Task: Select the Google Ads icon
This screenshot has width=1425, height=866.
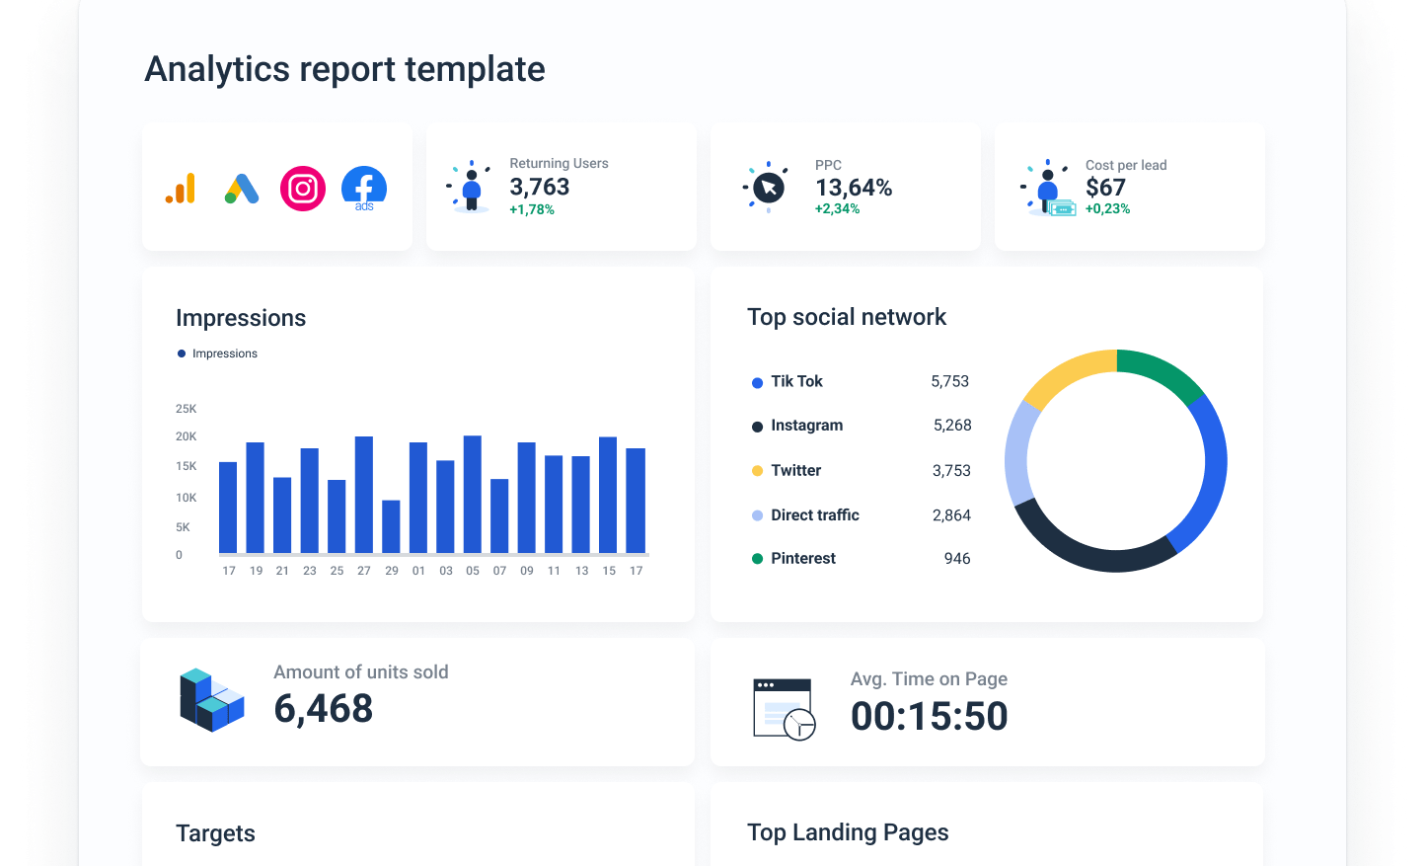Action: click(x=242, y=188)
